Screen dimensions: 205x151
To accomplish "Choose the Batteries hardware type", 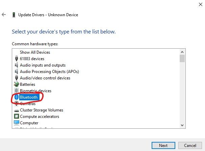I will [x=27, y=84].
